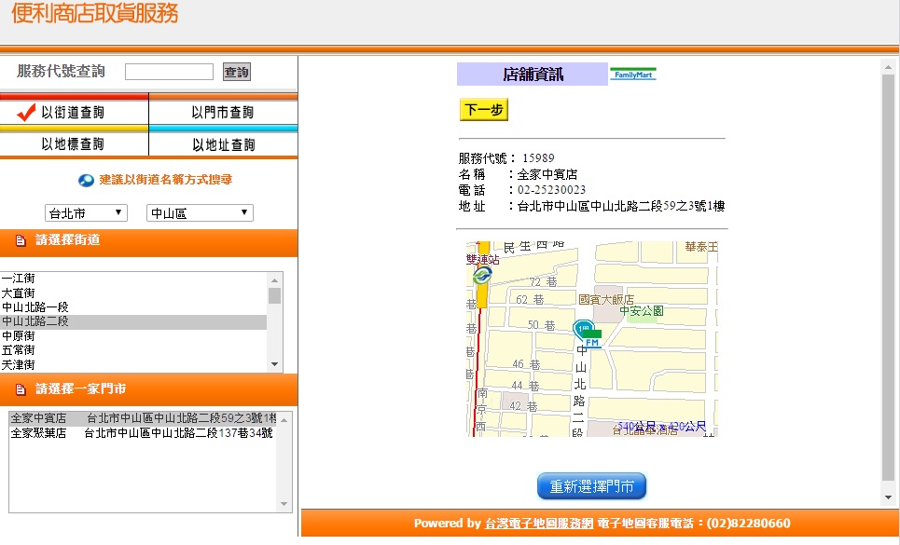Open the 台北市 city dropdown
The image size is (900, 545).
point(87,213)
